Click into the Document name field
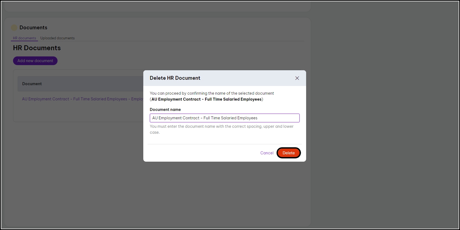This screenshot has height=230, width=460. click(224, 118)
